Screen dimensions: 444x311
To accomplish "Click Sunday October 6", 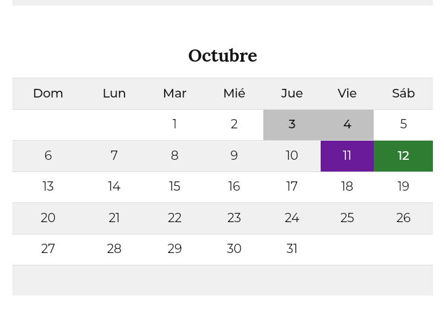I will coord(48,156).
